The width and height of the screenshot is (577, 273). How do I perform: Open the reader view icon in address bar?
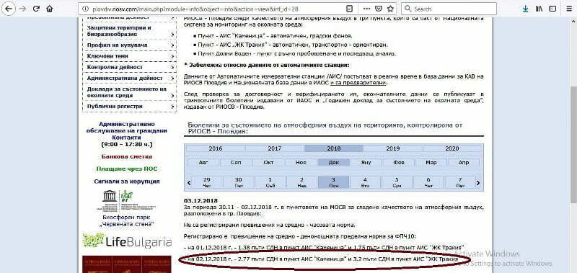point(350,9)
